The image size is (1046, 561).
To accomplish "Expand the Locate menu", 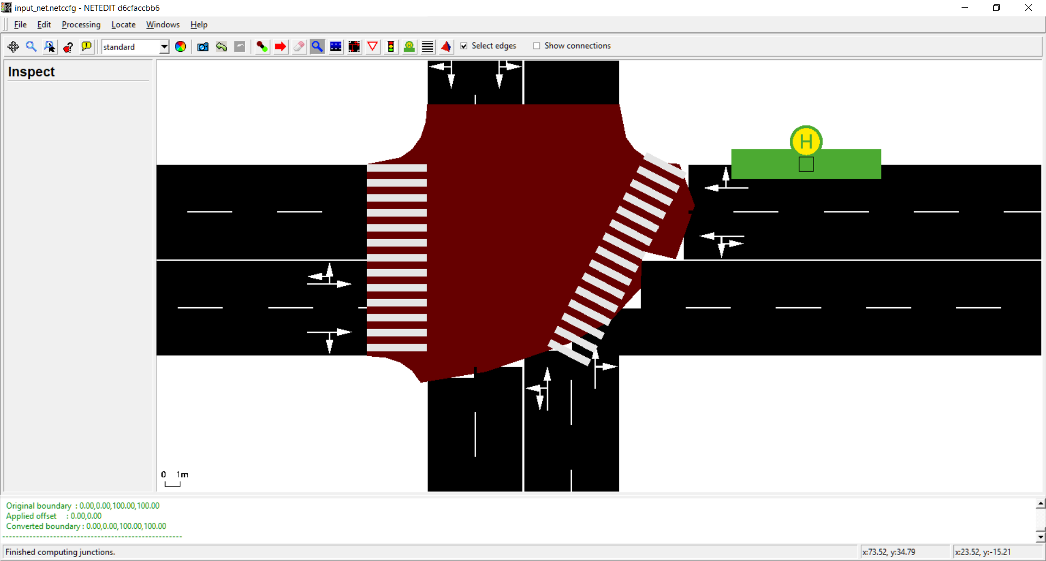I will [123, 25].
